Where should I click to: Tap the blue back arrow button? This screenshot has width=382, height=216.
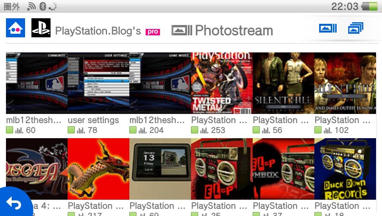tap(14, 202)
